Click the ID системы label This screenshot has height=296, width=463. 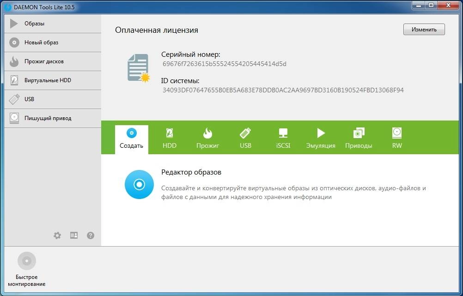click(x=180, y=80)
